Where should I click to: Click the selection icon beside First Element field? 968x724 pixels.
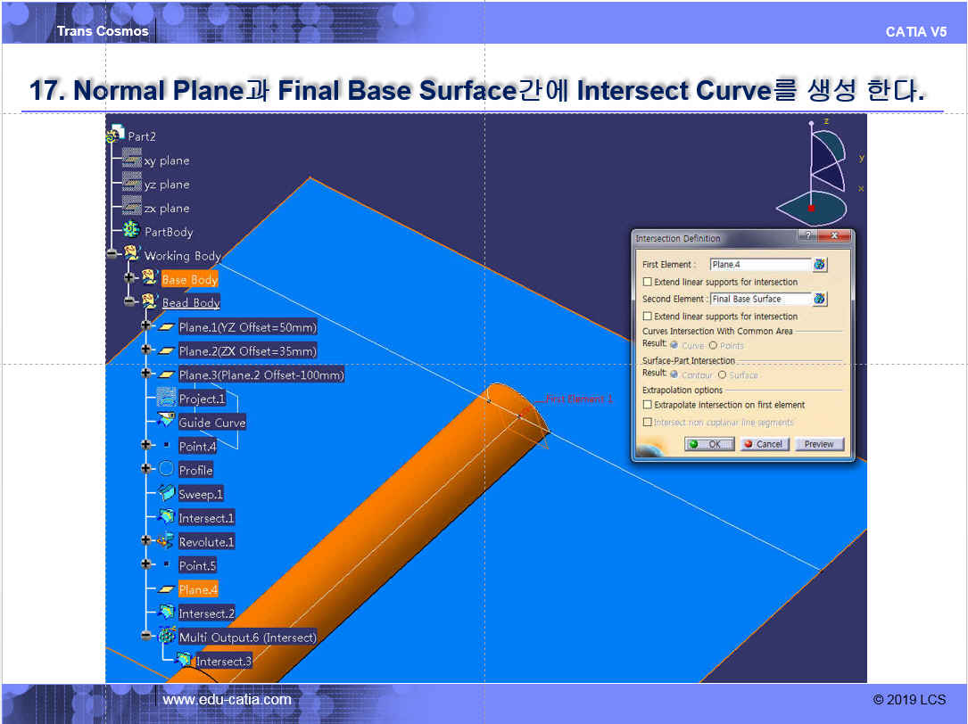[x=820, y=265]
